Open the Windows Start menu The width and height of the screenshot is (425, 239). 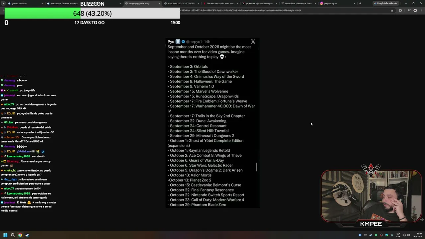(5, 235)
